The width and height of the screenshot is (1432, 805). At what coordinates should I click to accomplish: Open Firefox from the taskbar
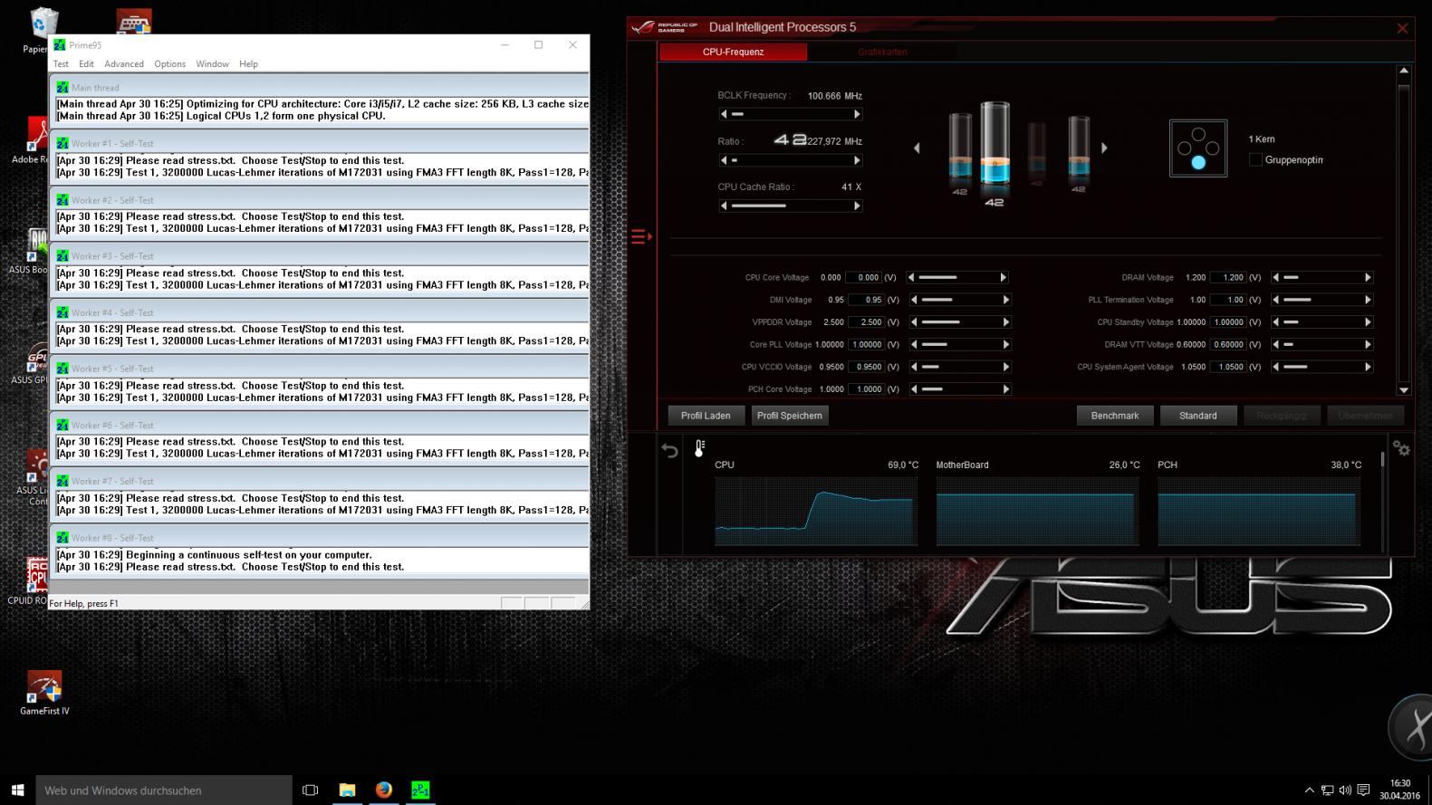384,790
